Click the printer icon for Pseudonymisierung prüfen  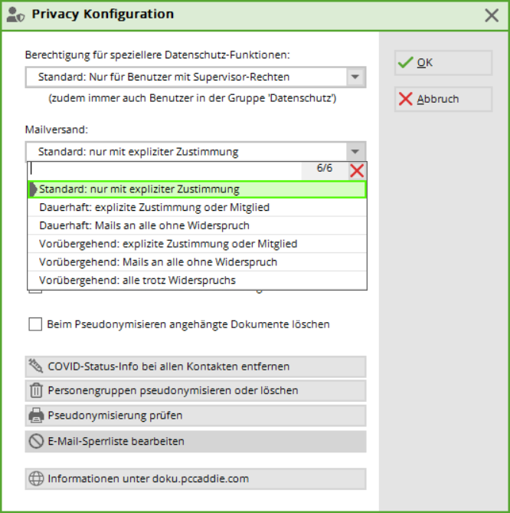click(36, 416)
